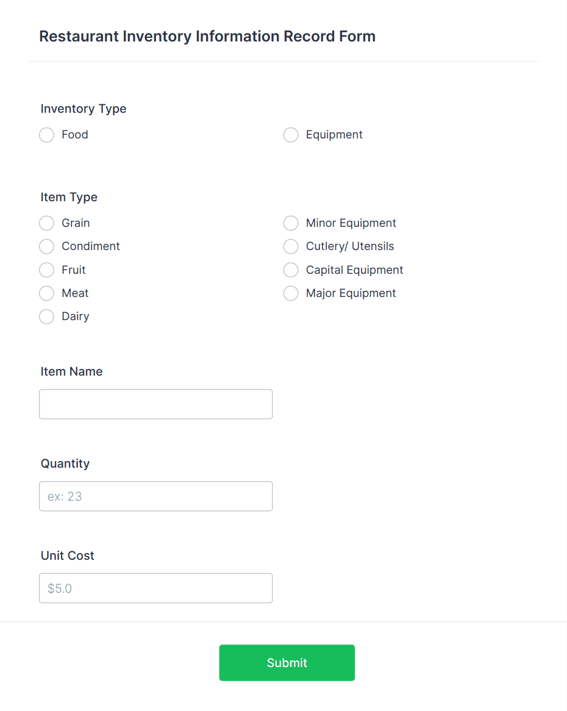The image size is (567, 711).
Task: Choose Condiment as item type
Action: (x=47, y=246)
